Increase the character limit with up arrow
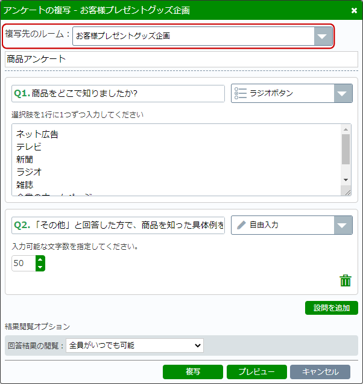Viewport: 363px width, 384px height. pos(40,259)
